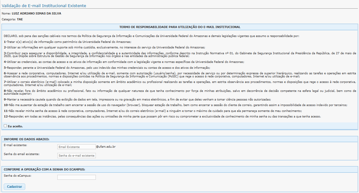Check the "Eu aceito" checkbox
The width and height of the screenshot is (359, 193).
tap(5, 126)
